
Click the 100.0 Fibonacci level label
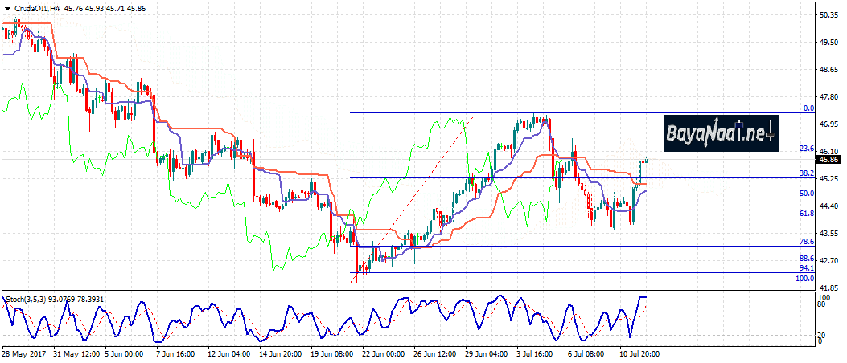pos(806,278)
